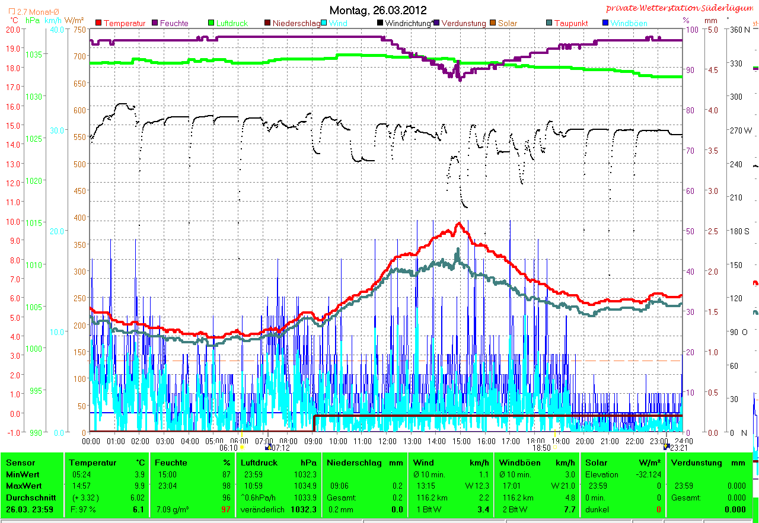Image resolution: width=759 pixels, height=523 pixels.
Task: Select the cyan Wind legend square
Action: click(324, 23)
